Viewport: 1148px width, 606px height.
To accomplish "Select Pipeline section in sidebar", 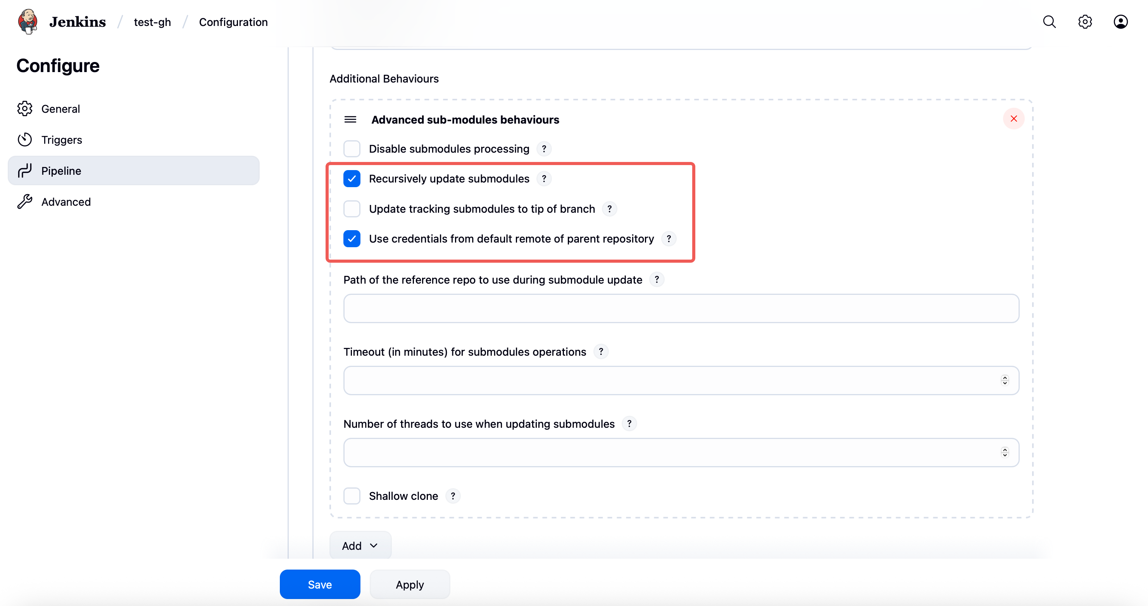I will click(x=134, y=170).
